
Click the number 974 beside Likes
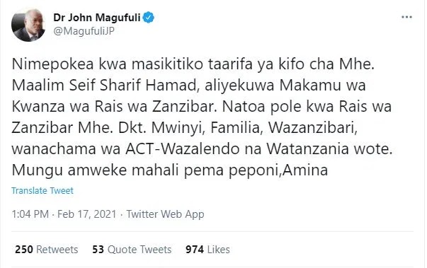[x=195, y=249]
